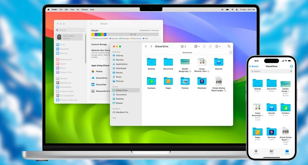
Task: Open the Desktop folder in Finder window
Action: 151,62
